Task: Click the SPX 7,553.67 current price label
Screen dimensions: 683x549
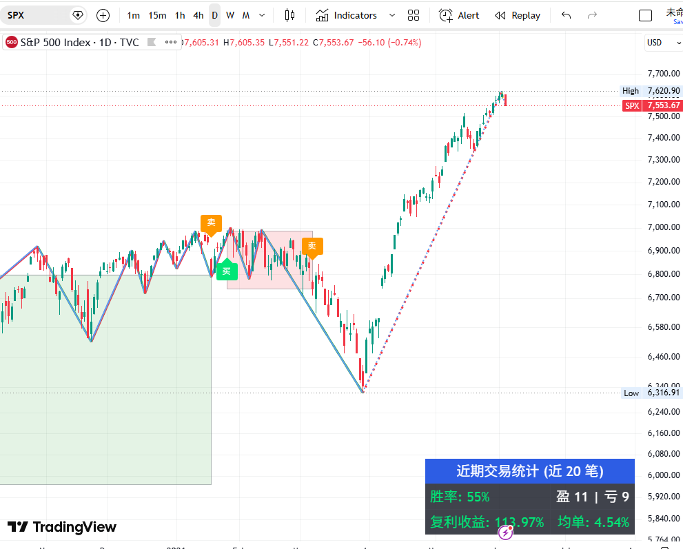Action: [651, 105]
